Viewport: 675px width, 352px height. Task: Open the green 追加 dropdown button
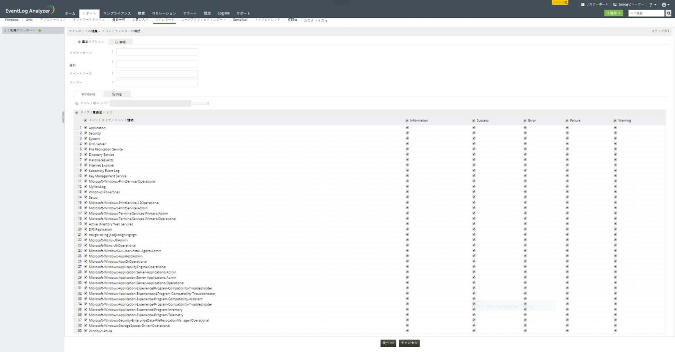click(613, 14)
